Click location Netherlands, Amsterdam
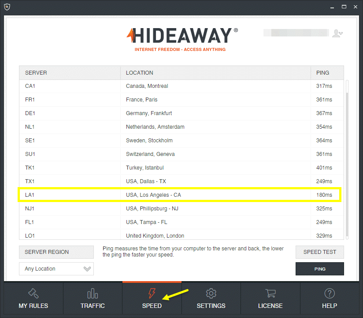This screenshot has height=318, width=363. (x=155, y=127)
